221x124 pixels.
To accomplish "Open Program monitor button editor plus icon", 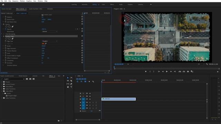I will tap(218, 72).
